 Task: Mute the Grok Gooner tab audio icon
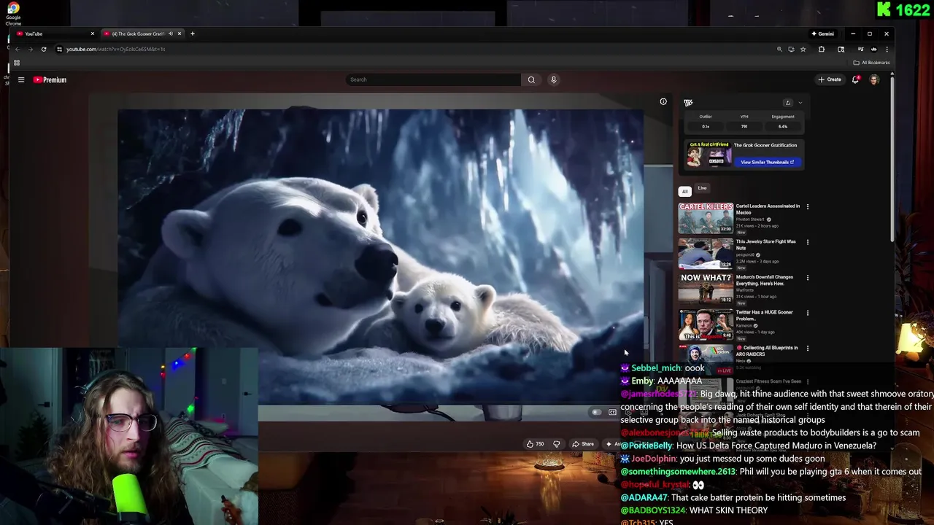coord(171,34)
